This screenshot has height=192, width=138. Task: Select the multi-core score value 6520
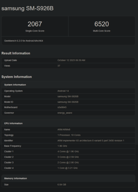click(102, 24)
